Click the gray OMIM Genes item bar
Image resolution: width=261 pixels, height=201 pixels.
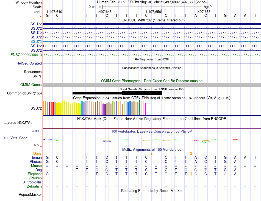tap(151, 85)
